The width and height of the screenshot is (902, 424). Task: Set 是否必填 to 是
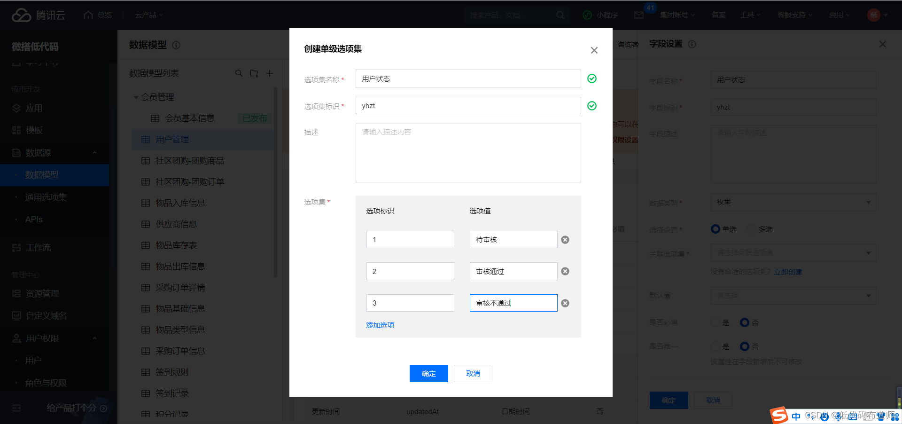click(x=715, y=322)
